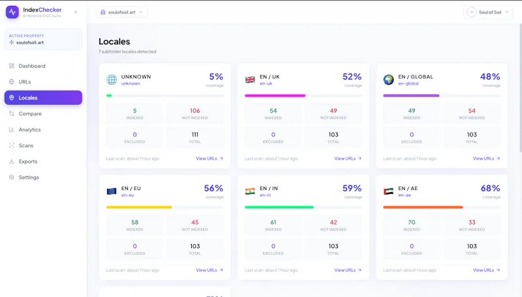Click the EN / GLOBAL earth icon
522x297 pixels.
388,79
